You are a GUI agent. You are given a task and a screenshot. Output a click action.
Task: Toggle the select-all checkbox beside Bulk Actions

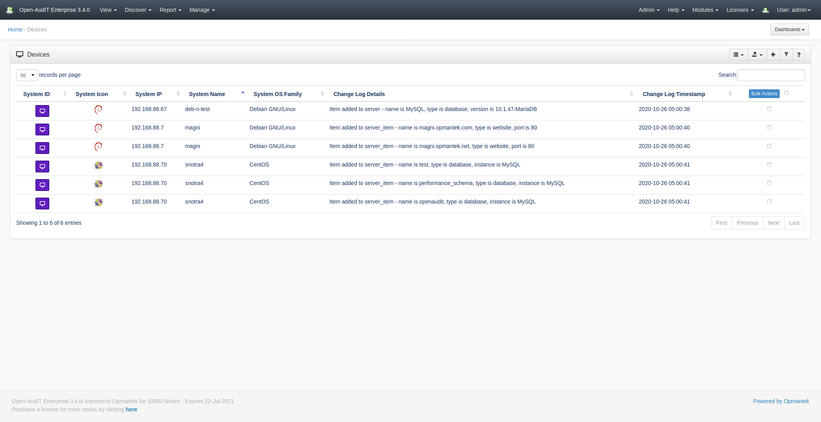pos(786,93)
